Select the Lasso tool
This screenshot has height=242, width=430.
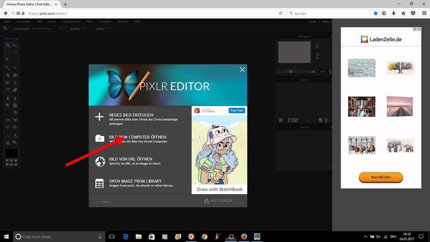click(x=15, y=52)
